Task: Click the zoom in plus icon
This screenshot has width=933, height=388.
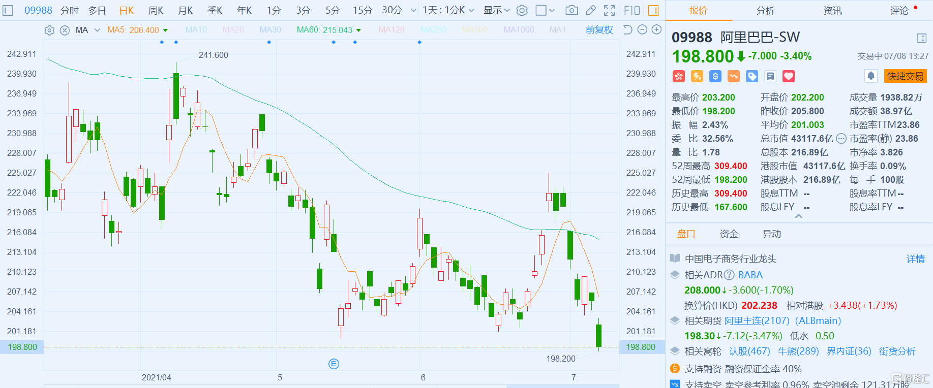Action: (x=657, y=30)
